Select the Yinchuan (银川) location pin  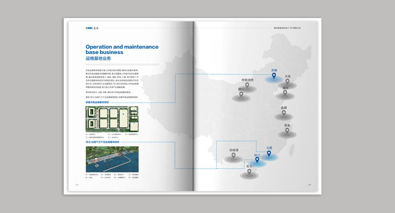click(241, 94)
